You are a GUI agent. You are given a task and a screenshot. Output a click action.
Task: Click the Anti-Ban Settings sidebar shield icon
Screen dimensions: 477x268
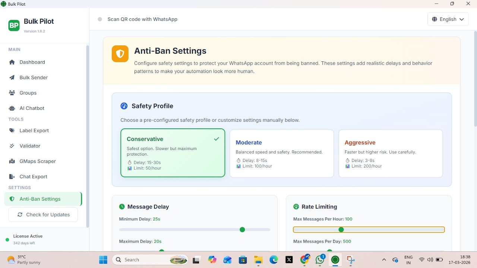pyautogui.click(x=12, y=199)
